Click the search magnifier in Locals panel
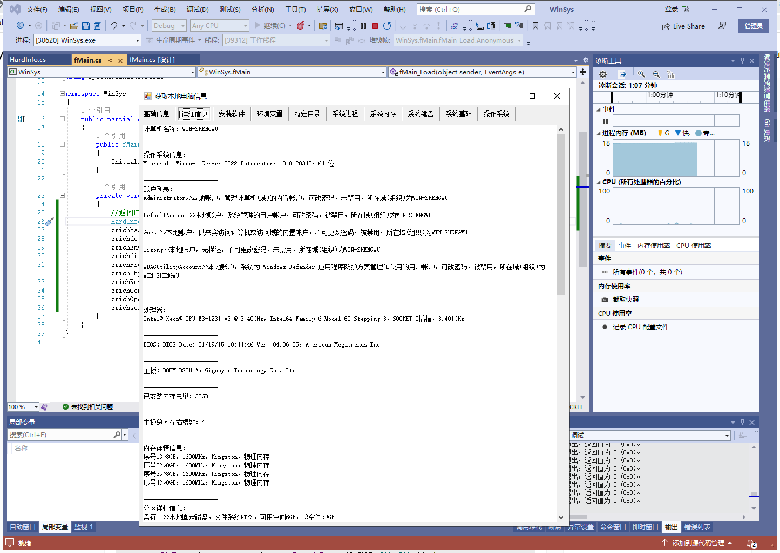The width and height of the screenshot is (780, 553). 117,434
